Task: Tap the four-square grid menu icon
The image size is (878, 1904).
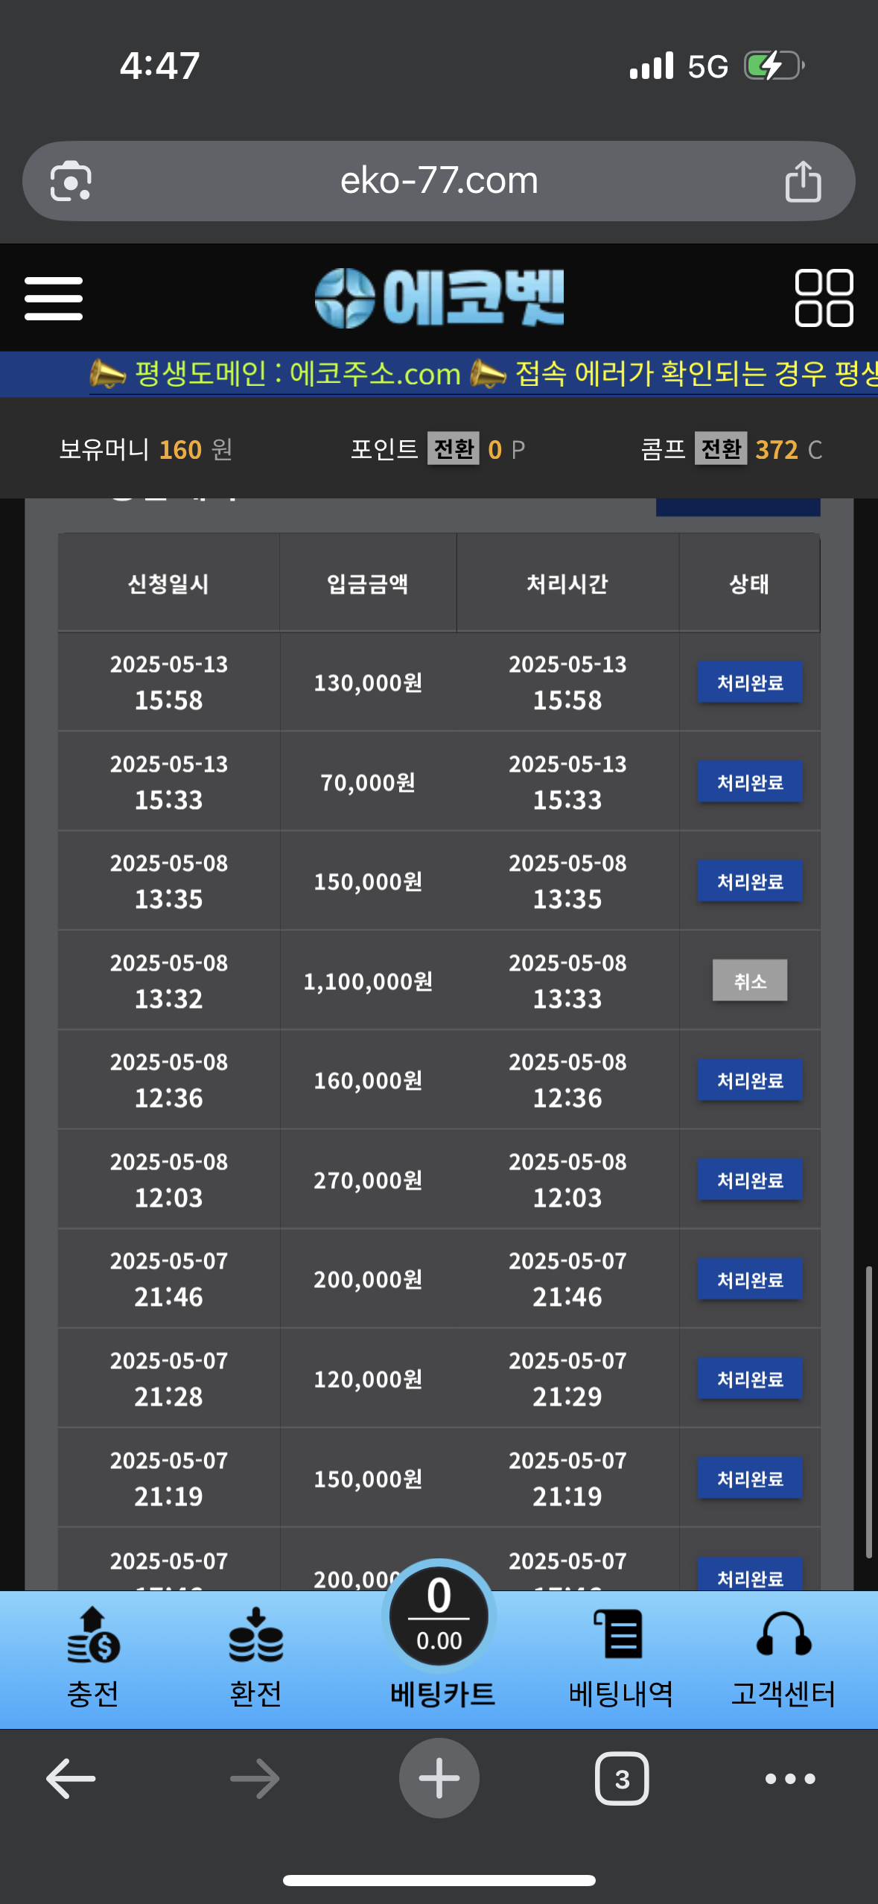Action: click(x=824, y=298)
